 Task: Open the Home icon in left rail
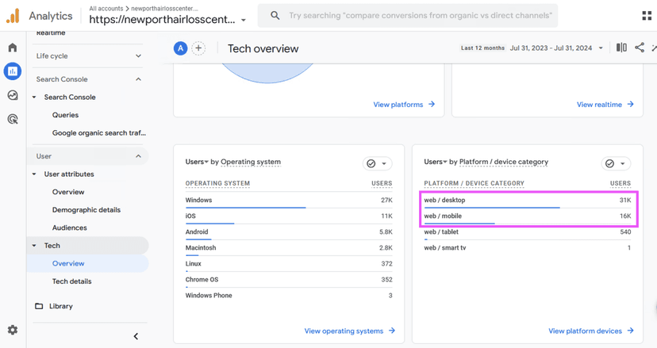[x=13, y=48]
